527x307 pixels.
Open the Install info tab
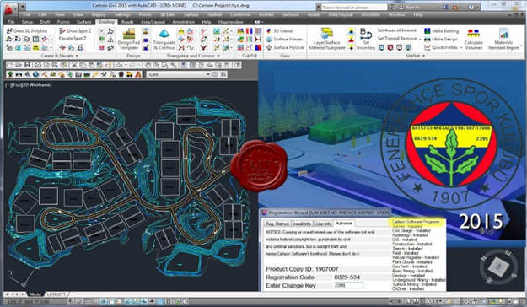pos(302,224)
